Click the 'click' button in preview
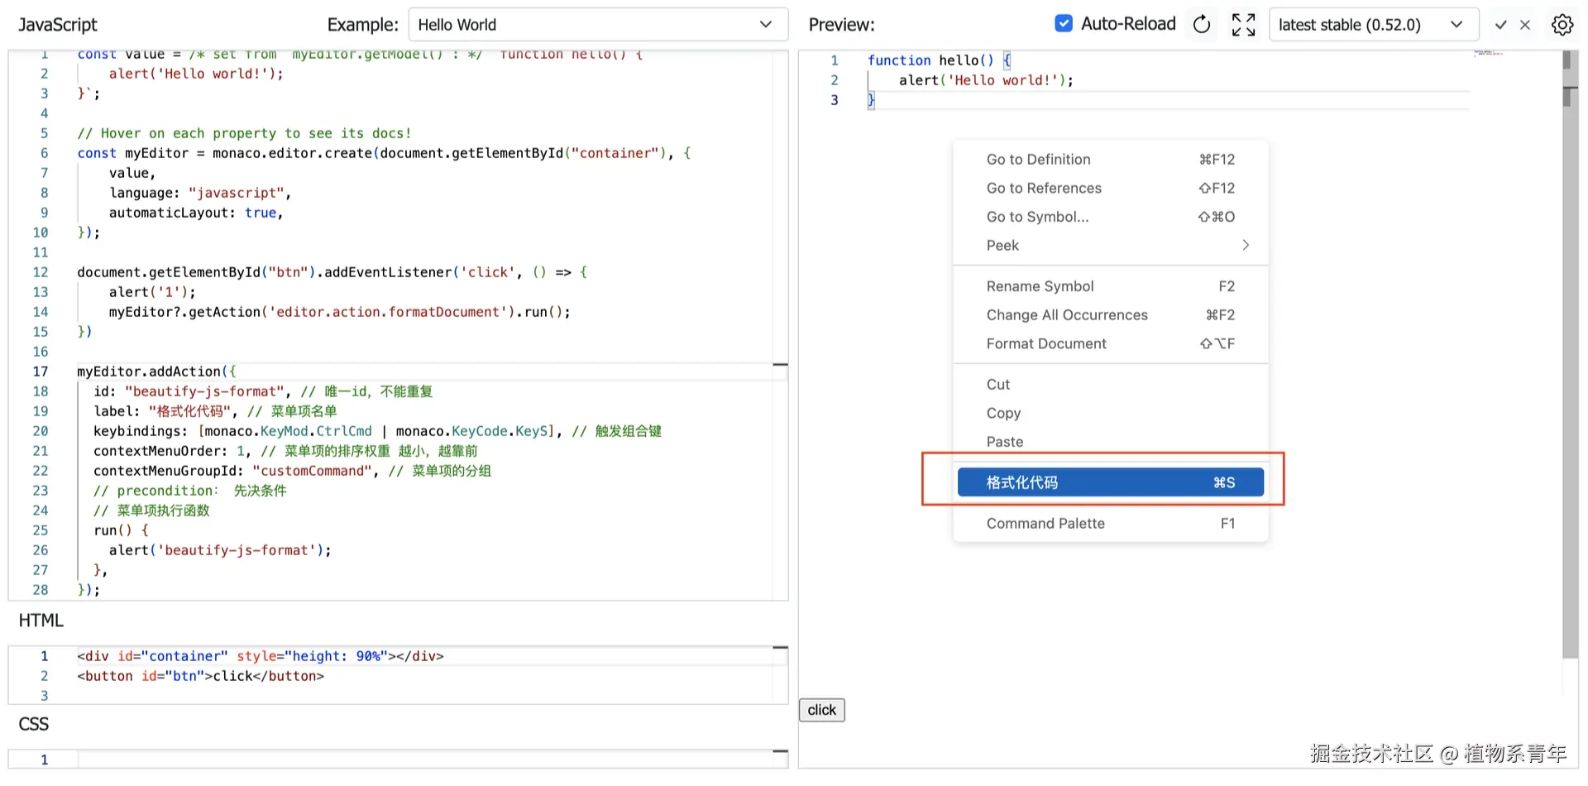This screenshot has width=1588, height=786. [822, 710]
